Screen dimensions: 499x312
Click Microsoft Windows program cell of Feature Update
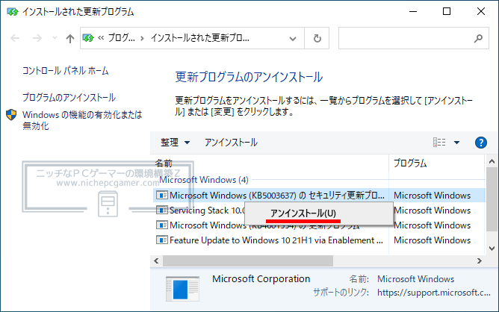point(433,240)
